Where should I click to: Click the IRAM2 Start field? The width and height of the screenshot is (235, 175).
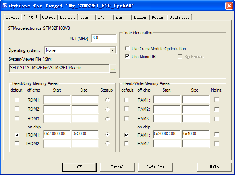pyautogui.click(x=167, y=144)
